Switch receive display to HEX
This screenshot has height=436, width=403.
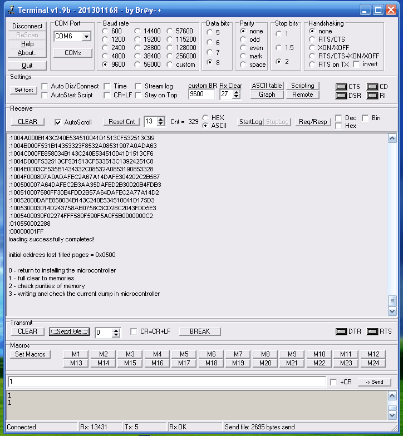tap(205, 118)
